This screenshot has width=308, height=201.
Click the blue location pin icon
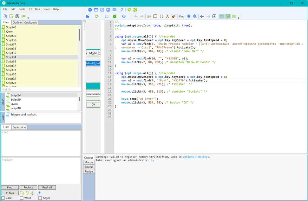coord(189,16)
